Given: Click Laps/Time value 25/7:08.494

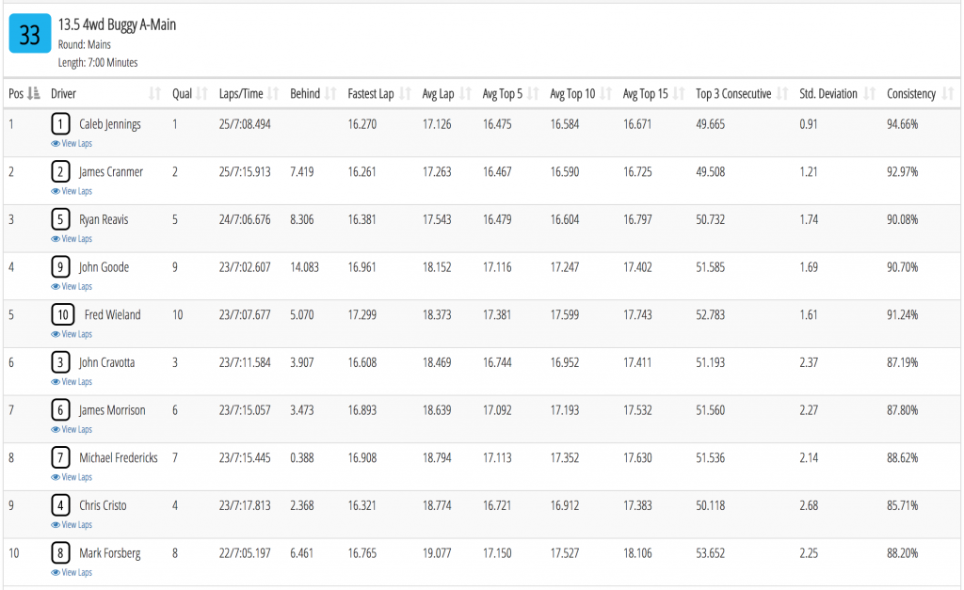Looking at the screenshot, I should click(x=245, y=124).
